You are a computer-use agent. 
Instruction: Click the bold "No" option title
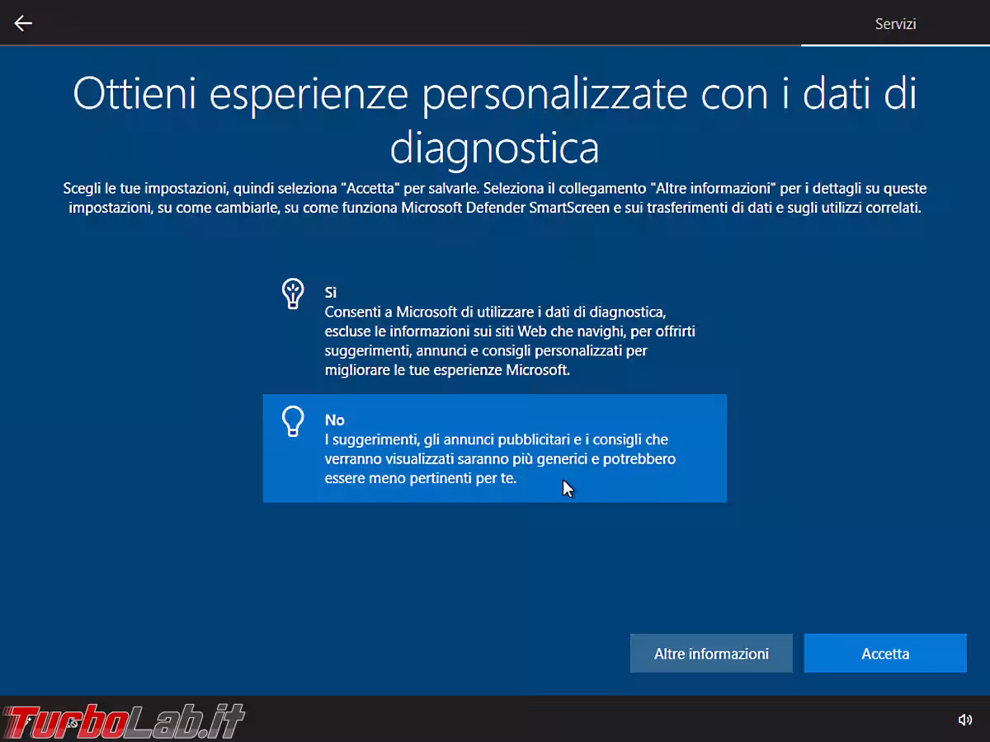click(x=334, y=420)
